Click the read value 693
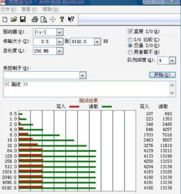This screenshot has width=181, height=194. (168, 114)
